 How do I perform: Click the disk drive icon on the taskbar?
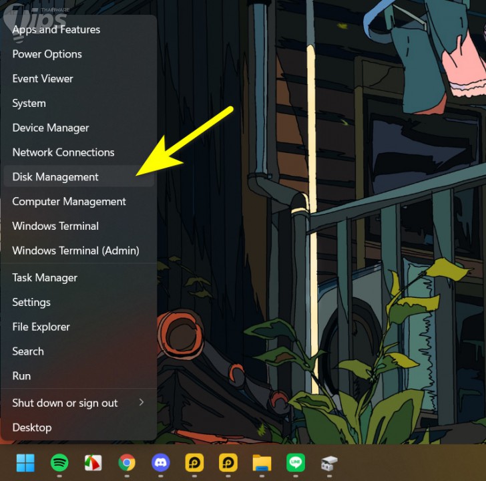(329, 464)
